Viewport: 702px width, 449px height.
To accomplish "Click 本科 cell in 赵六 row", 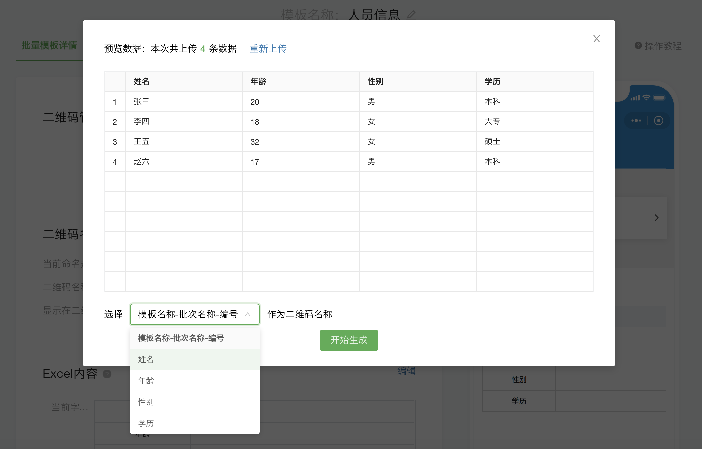I will 535,162.
